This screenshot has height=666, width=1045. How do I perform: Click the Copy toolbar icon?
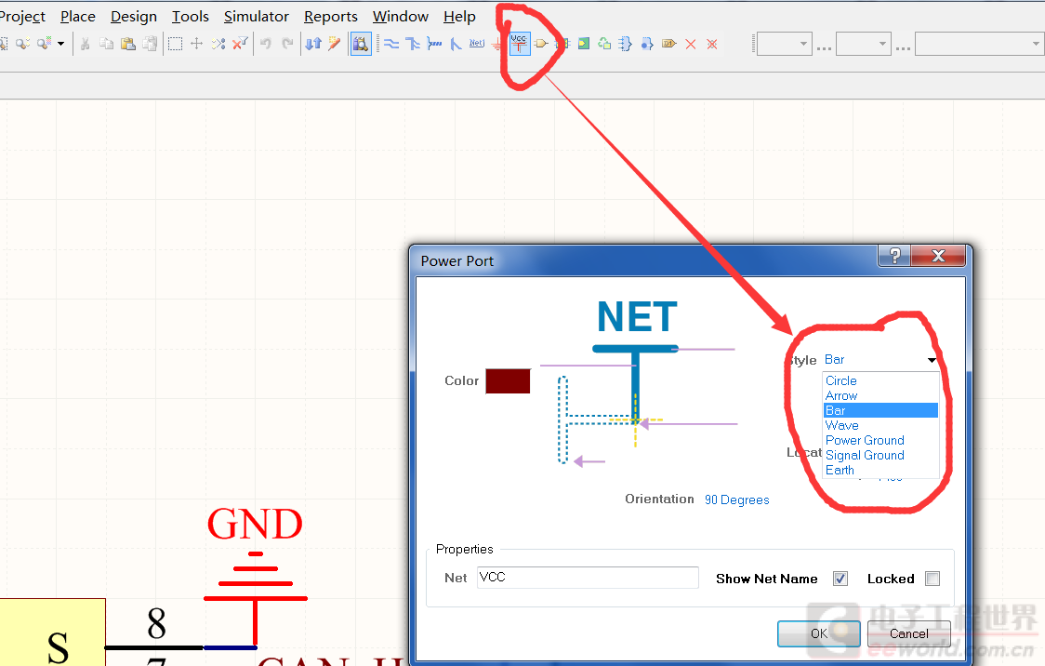click(x=107, y=44)
